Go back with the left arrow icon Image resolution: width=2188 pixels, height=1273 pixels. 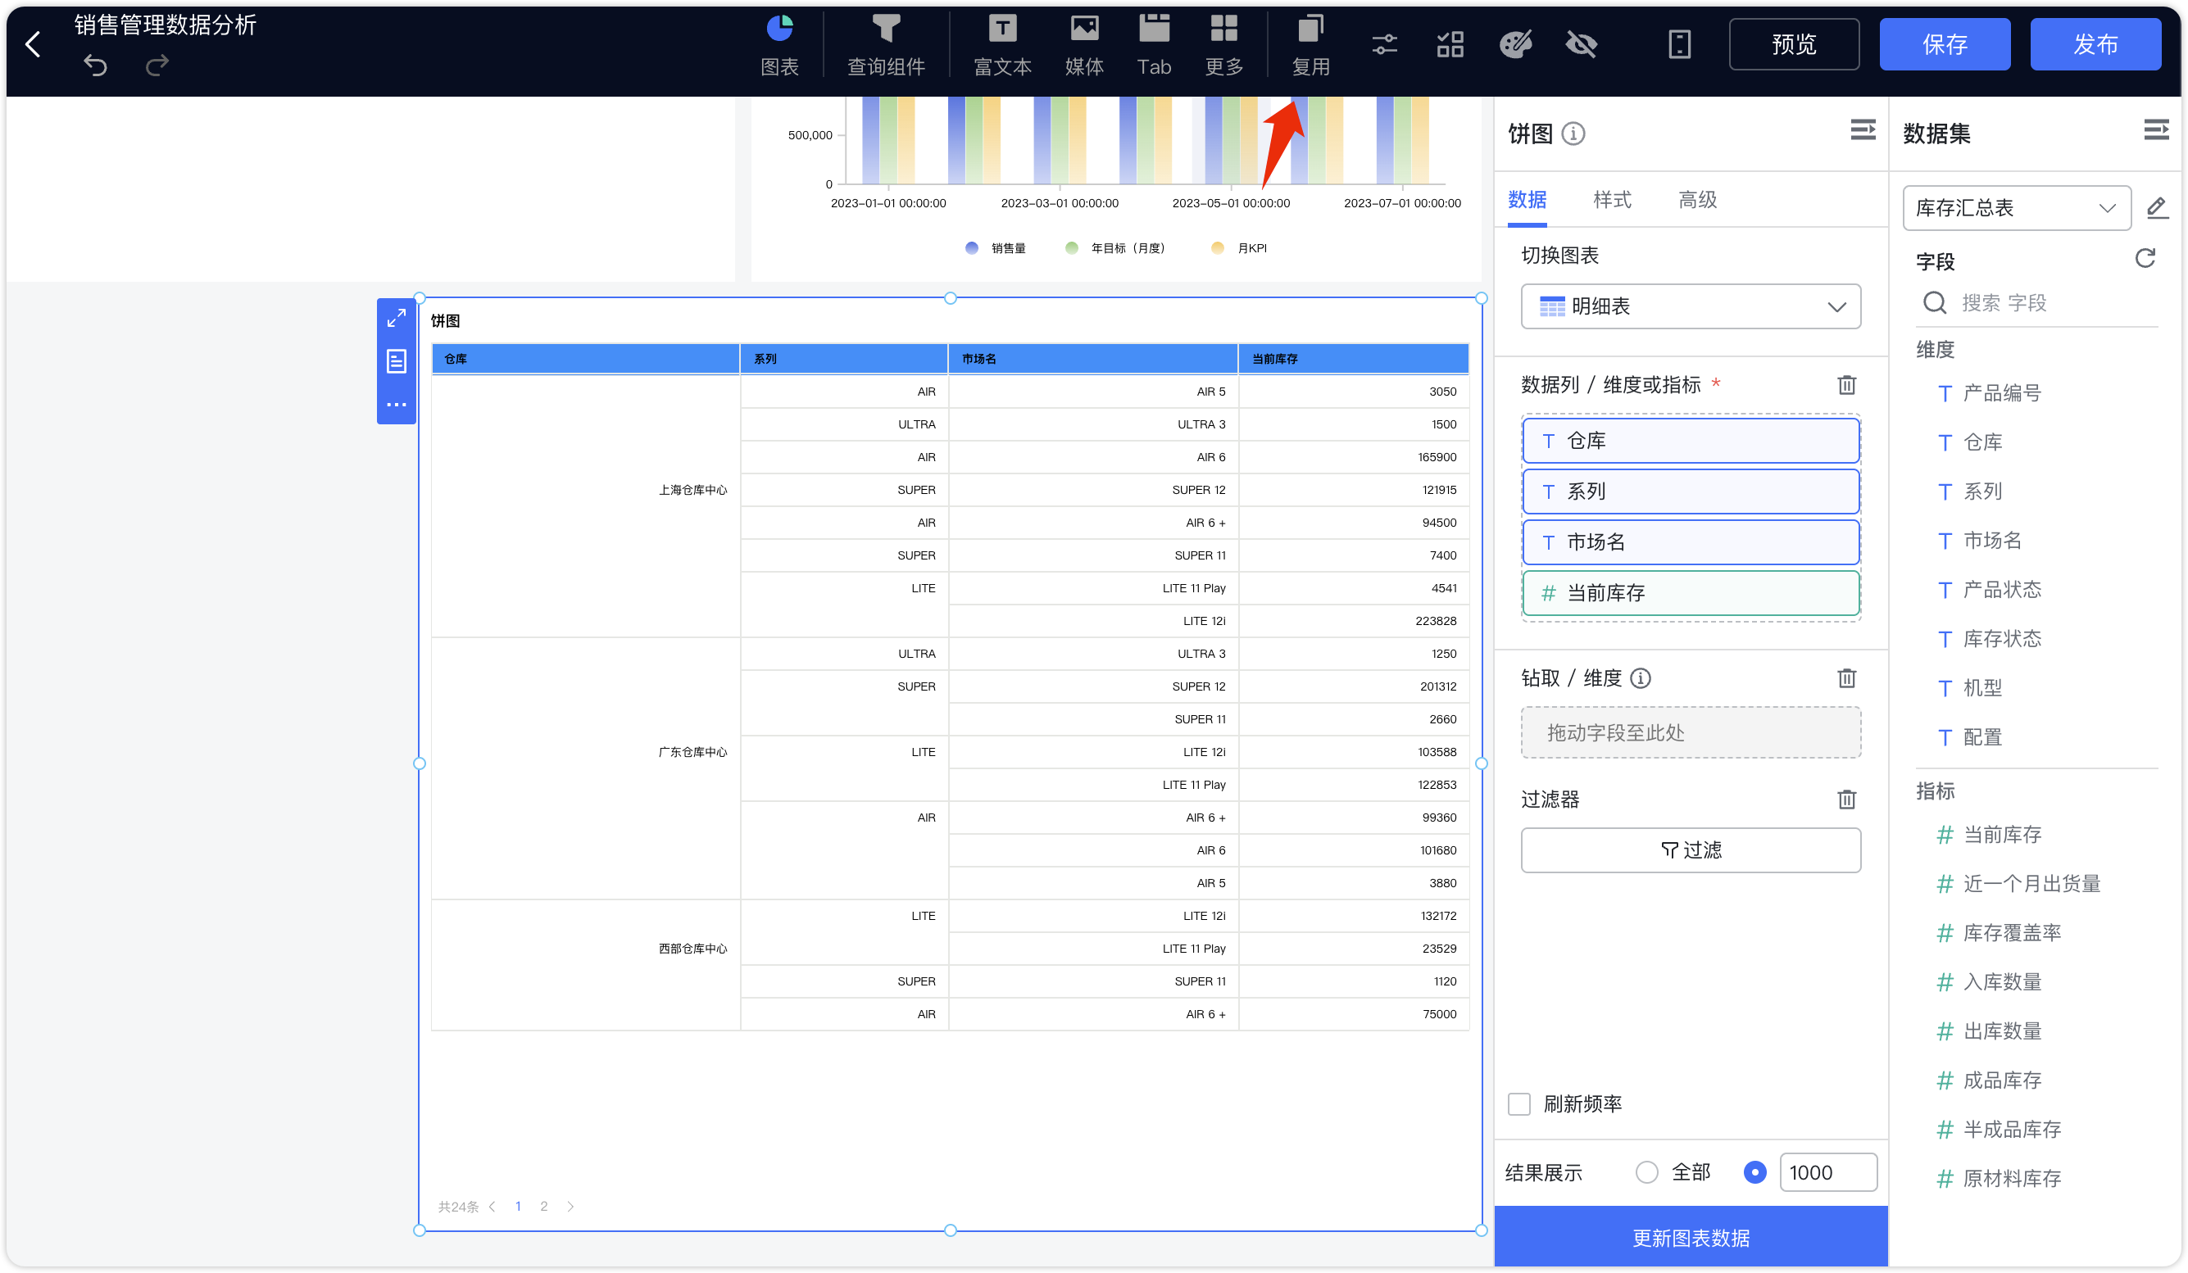point(34,43)
